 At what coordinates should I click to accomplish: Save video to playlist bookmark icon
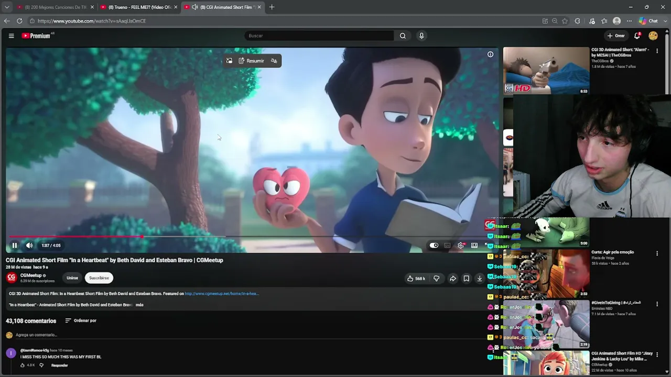point(466,279)
